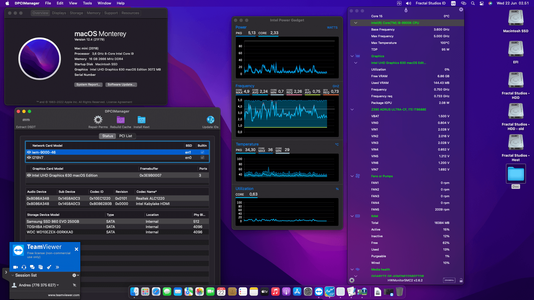Close the TeamViewer panel with X
The image size is (534, 300).
76,249
